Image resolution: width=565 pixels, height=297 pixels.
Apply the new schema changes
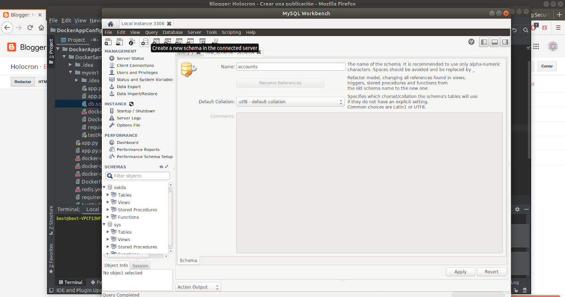coord(460,272)
